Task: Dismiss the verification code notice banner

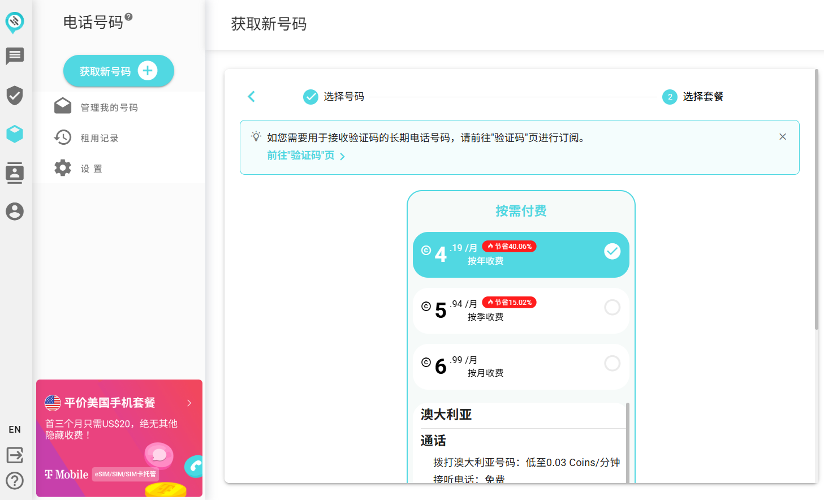Action: pos(783,137)
